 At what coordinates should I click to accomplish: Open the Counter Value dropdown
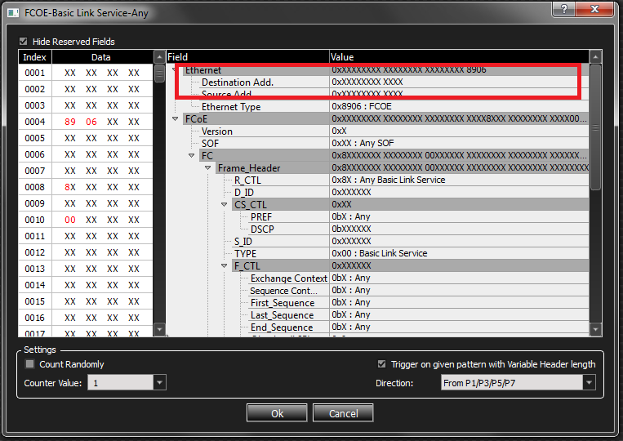point(159,382)
